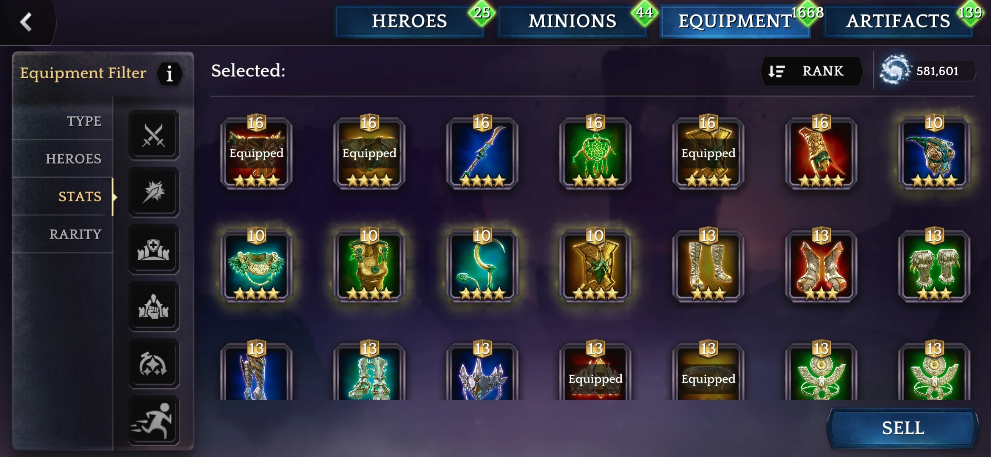Select the rank 10 golden sickle item

tap(482, 265)
